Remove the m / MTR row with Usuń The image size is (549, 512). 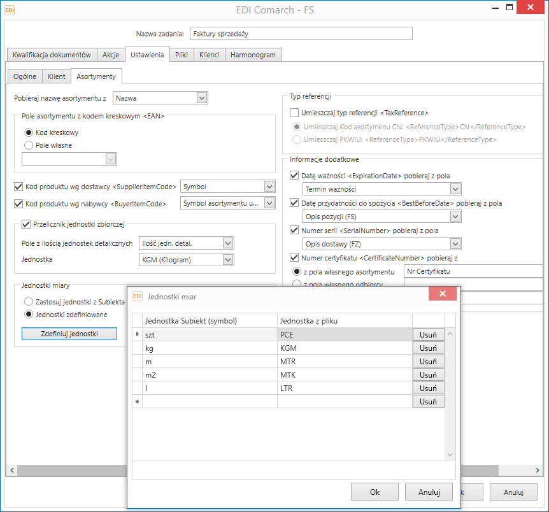coord(428,362)
